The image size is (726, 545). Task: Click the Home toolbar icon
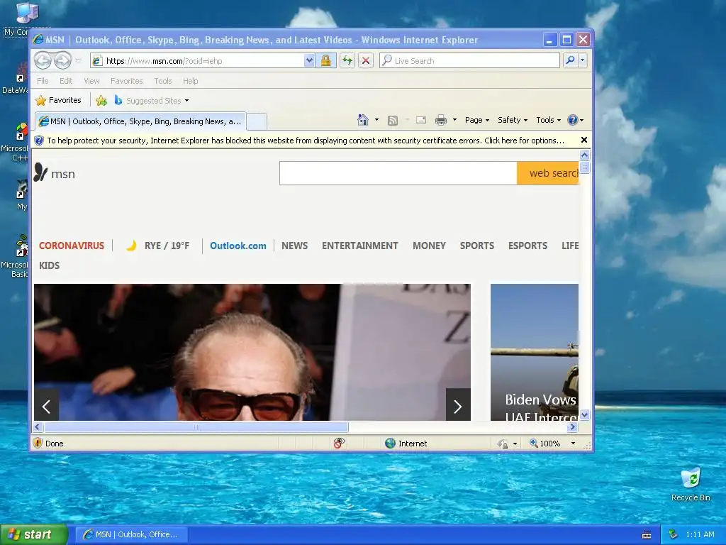(x=362, y=120)
